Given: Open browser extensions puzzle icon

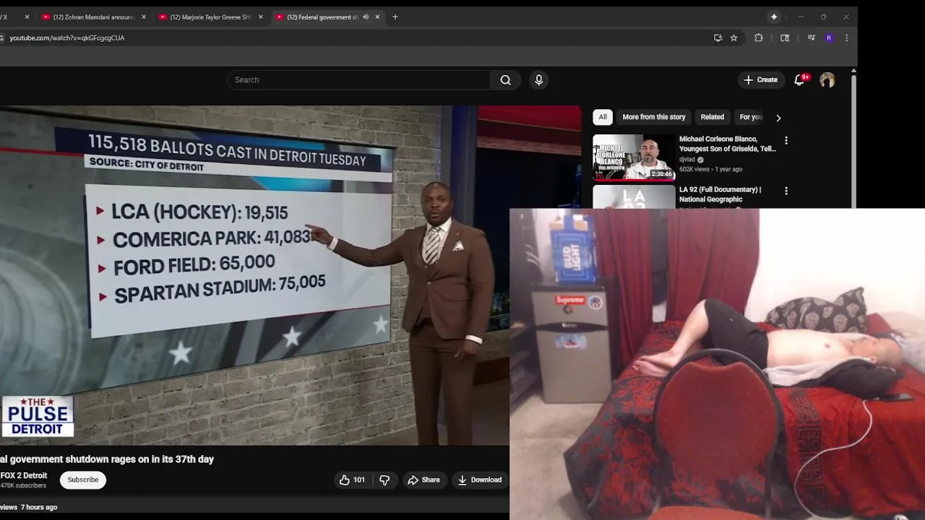Looking at the screenshot, I should coord(758,38).
